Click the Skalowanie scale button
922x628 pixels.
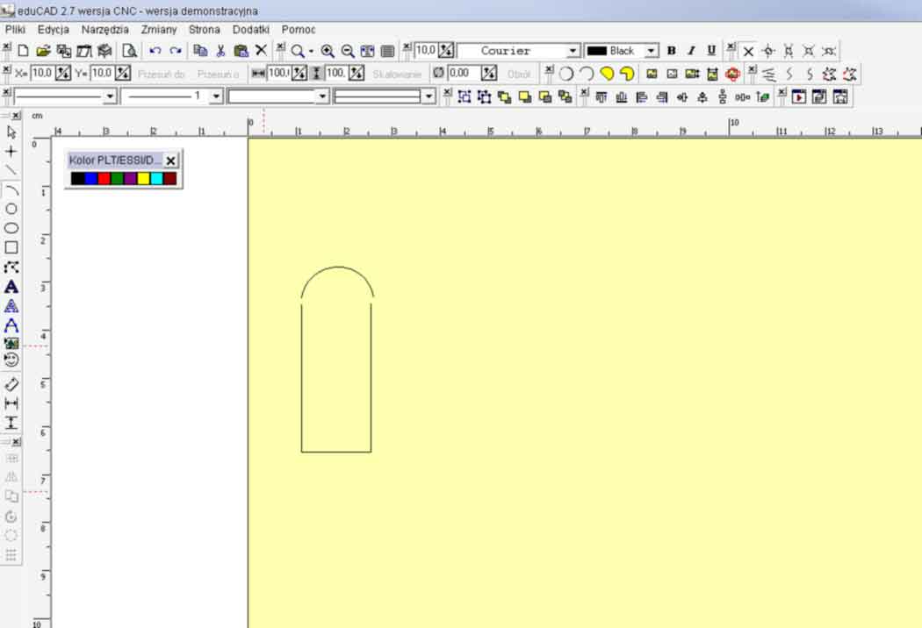397,75
